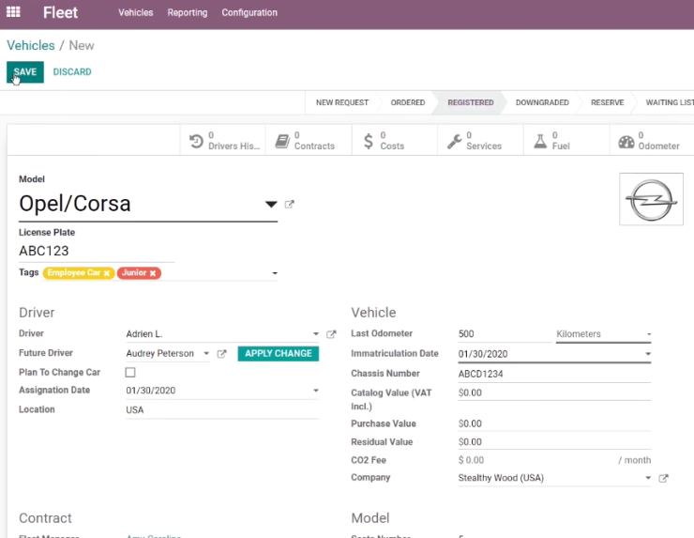
Task: Click the License Plate field ABC123
Action: point(97,251)
